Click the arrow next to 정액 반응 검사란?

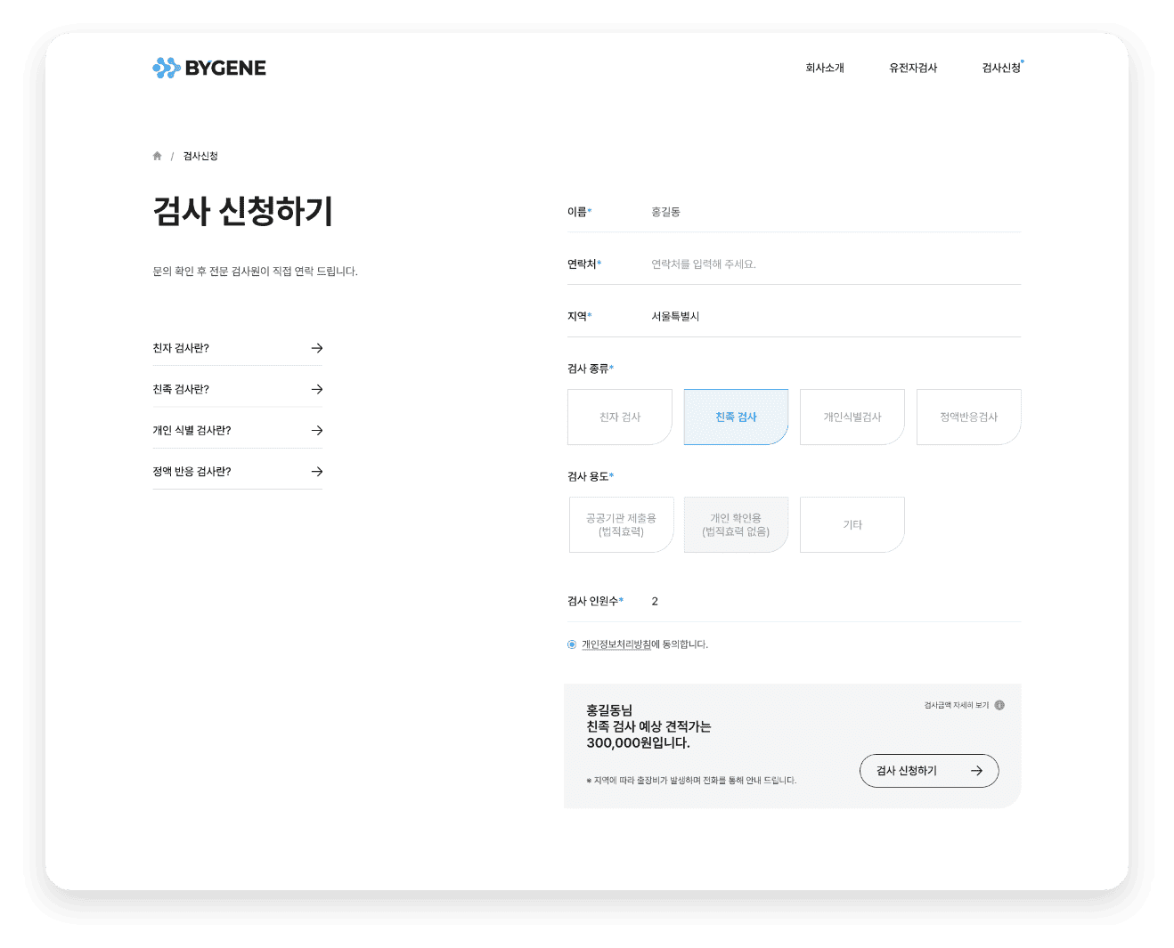316,472
